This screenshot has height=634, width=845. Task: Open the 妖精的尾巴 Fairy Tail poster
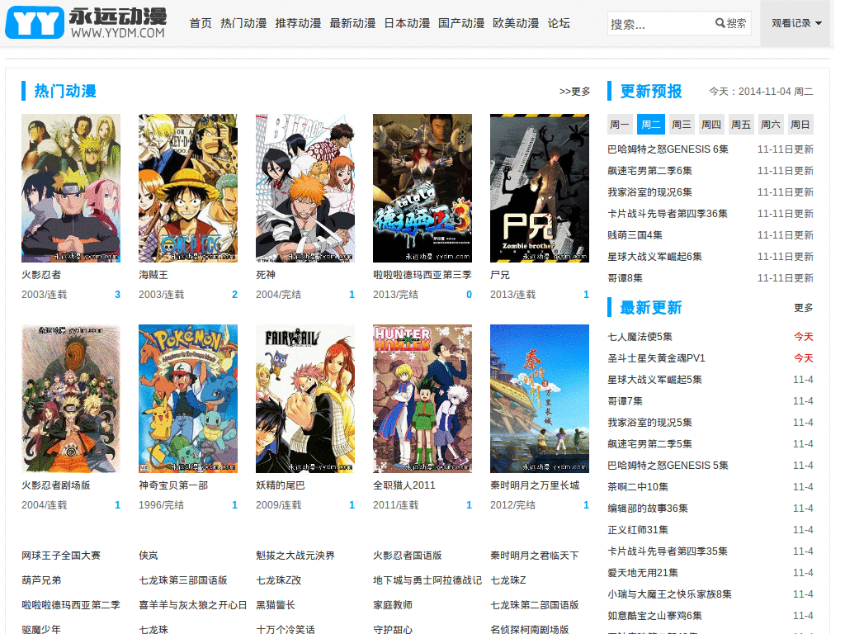coord(305,399)
